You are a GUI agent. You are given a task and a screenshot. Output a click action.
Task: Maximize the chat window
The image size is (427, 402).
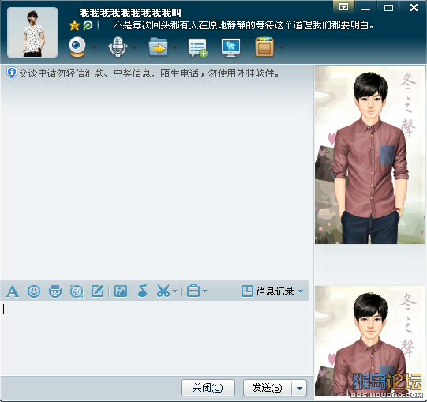coord(388,7)
